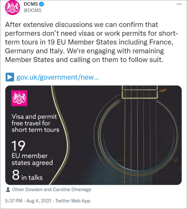Open the gov.uk/government/new… link

tap(58, 77)
